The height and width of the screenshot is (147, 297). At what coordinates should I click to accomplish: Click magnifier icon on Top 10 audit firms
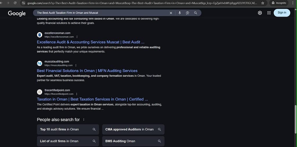94,129
